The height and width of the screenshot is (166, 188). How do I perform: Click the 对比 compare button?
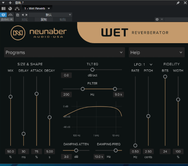[25, 19]
